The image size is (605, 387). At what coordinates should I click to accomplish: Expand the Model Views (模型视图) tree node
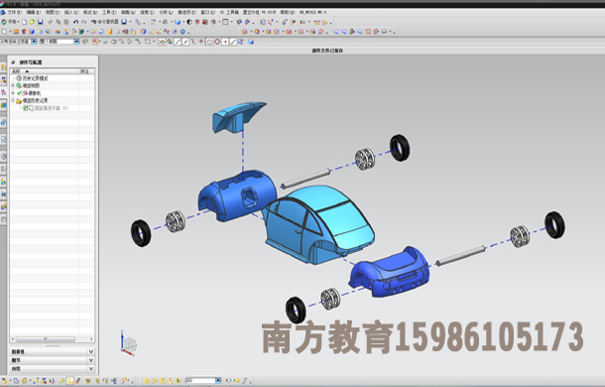13,85
